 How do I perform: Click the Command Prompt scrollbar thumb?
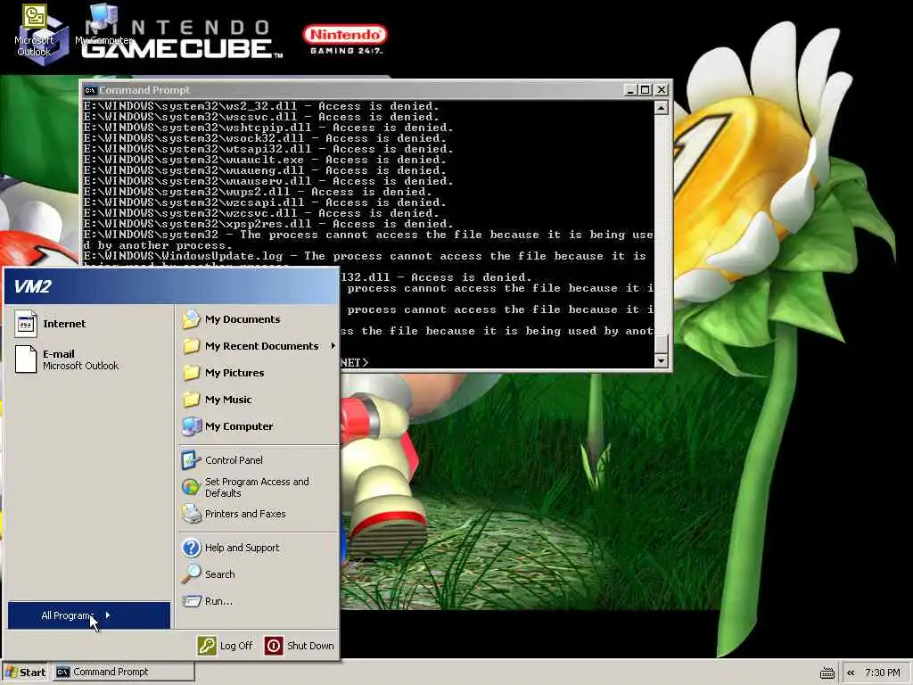(661, 343)
